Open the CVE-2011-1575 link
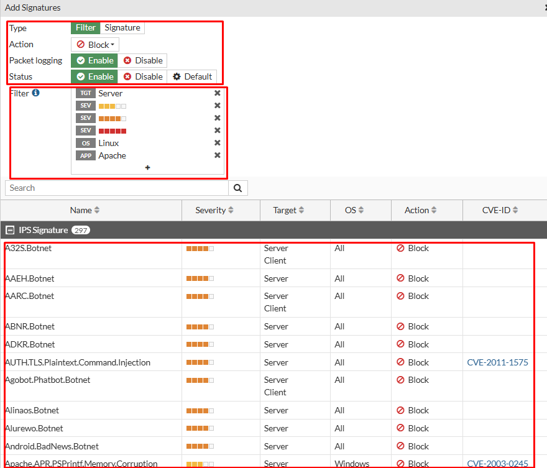This screenshot has width=547, height=468. coord(497,362)
